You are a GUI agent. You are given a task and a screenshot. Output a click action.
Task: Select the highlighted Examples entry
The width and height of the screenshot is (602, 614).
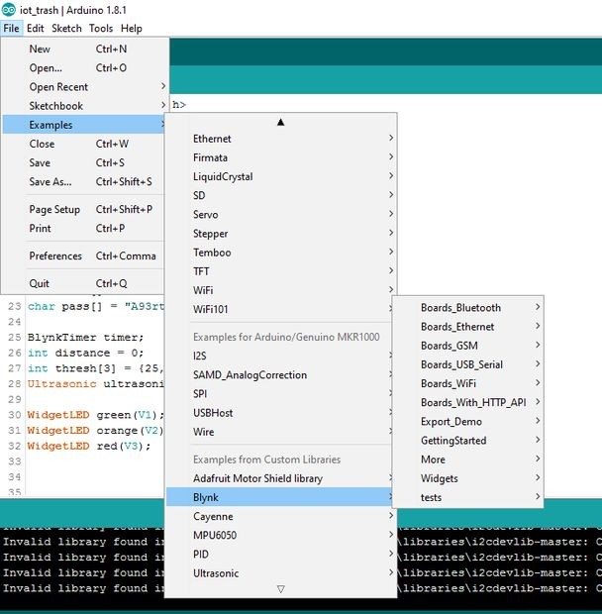84,125
